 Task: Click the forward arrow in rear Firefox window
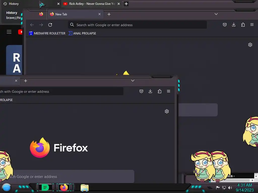click(x=41, y=25)
